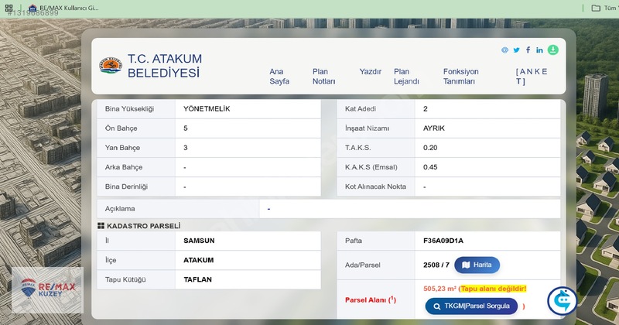Select the Yan Bahçe label

tap(122, 148)
